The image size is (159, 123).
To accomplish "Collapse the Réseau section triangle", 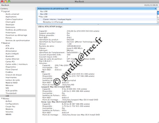I will (2, 98).
